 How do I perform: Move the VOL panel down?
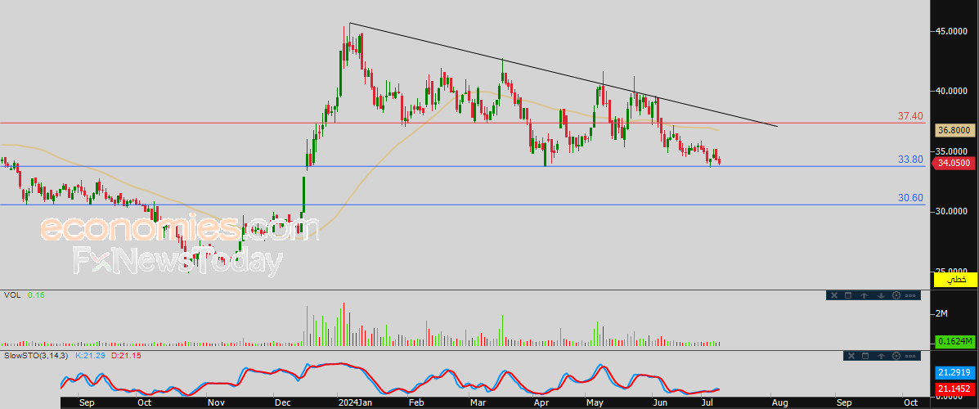(881, 295)
